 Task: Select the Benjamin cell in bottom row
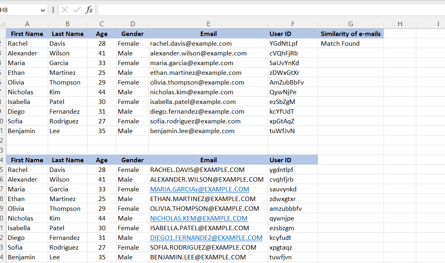coord(27,257)
